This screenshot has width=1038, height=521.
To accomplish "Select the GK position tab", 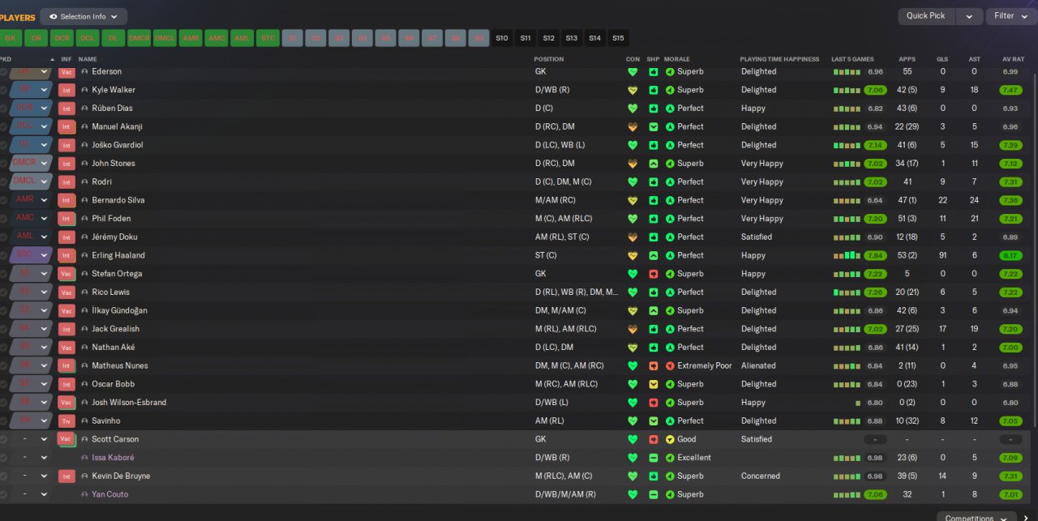I will pyautogui.click(x=11, y=38).
